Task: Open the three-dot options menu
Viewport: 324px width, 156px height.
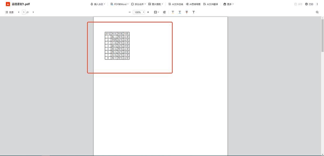Action: pos(317,4)
